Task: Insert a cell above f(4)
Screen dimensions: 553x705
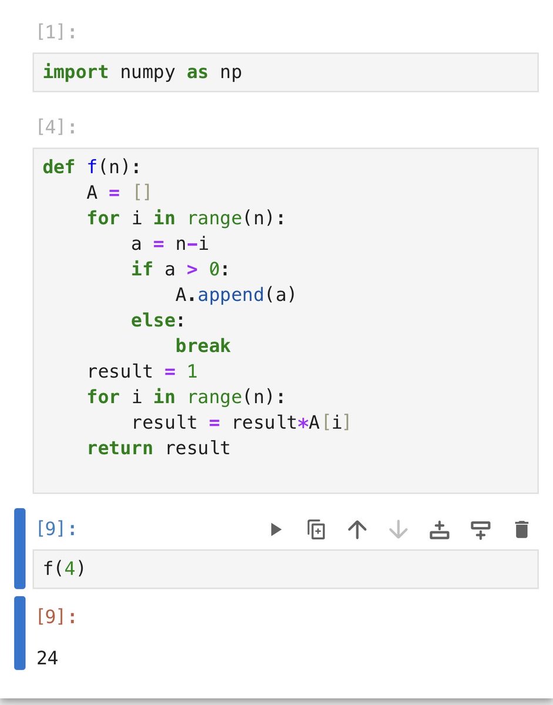Action: pyautogui.click(x=439, y=530)
